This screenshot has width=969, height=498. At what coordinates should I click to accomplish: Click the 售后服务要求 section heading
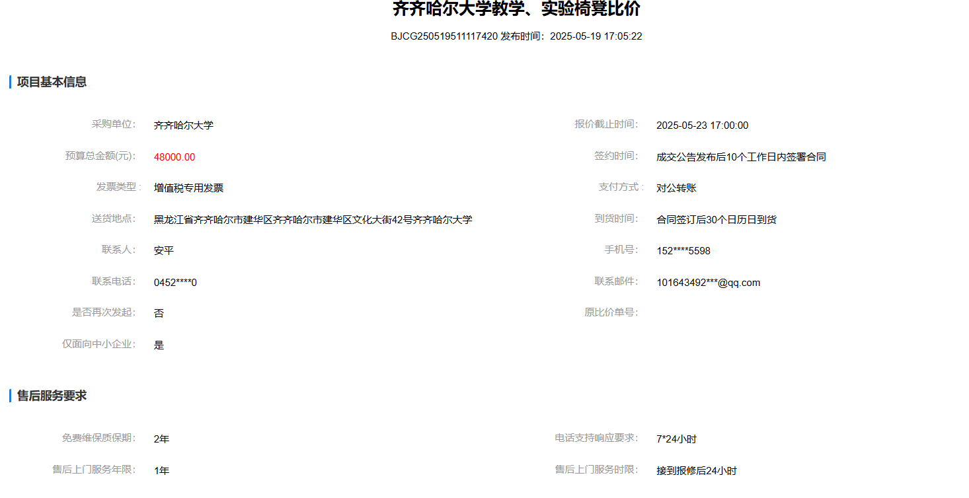tap(52, 396)
